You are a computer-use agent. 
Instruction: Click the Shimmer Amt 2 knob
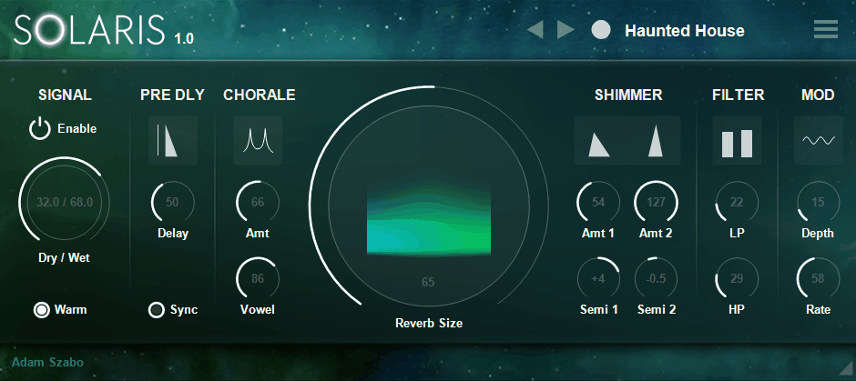tap(657, 202)
